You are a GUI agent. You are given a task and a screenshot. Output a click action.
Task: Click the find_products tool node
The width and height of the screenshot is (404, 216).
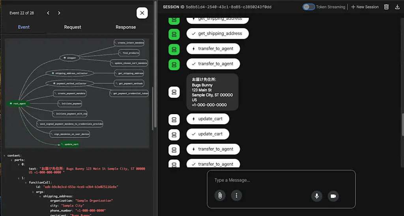pos(129,53)
